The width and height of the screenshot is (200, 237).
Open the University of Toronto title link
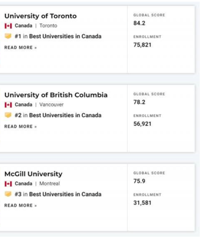[x=40, y=16]
